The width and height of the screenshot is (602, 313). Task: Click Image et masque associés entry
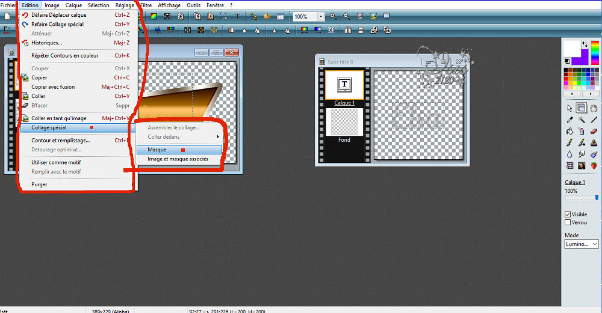click(178, 159)
